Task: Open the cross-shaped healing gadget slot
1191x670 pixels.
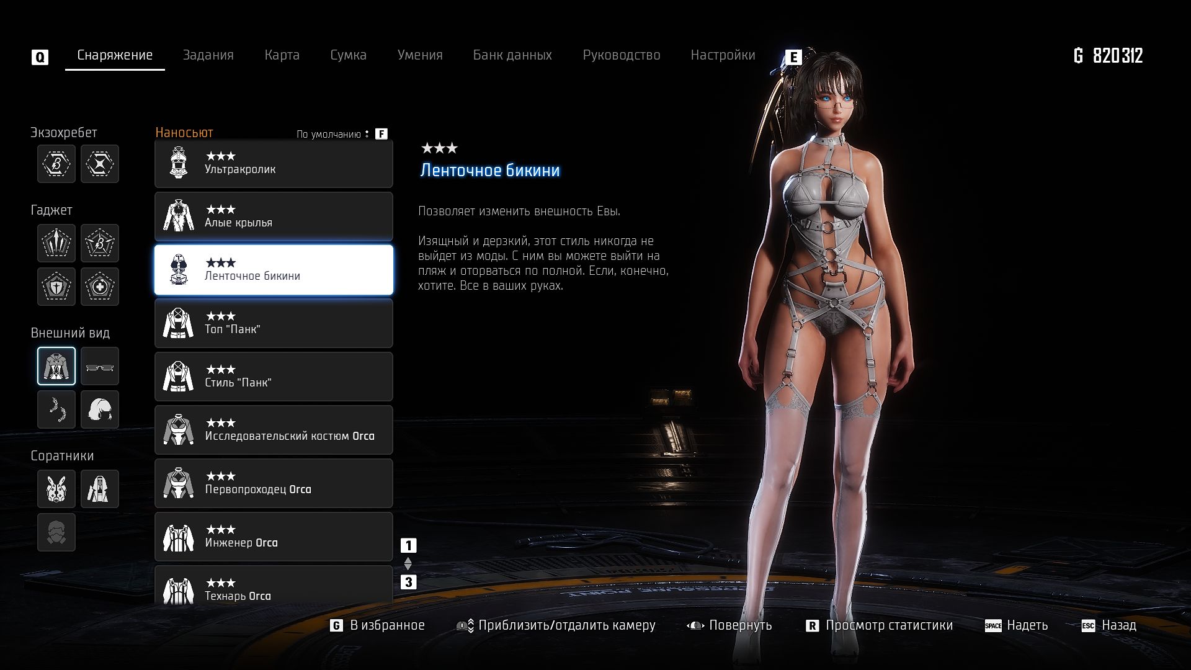Action: (99, 287)
